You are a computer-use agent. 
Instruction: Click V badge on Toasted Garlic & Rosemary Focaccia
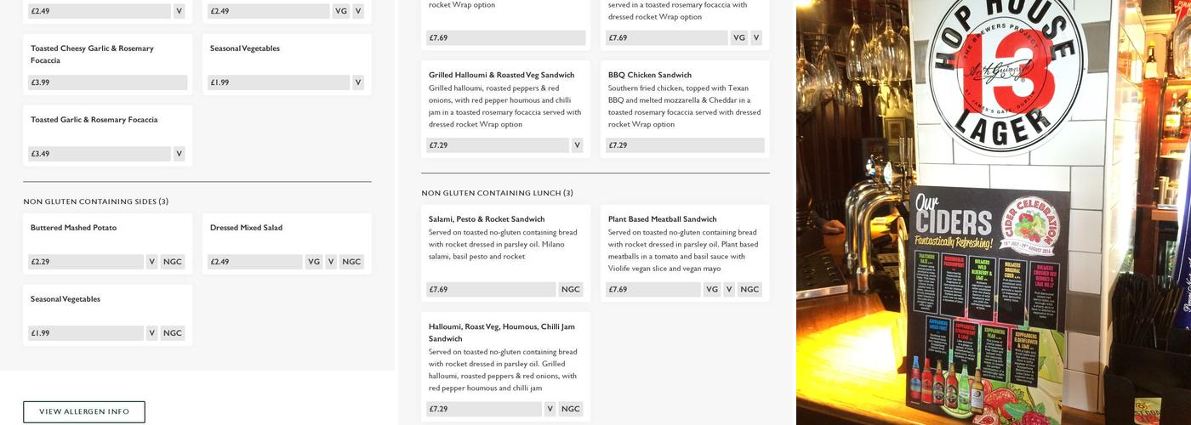pos(179,154)
